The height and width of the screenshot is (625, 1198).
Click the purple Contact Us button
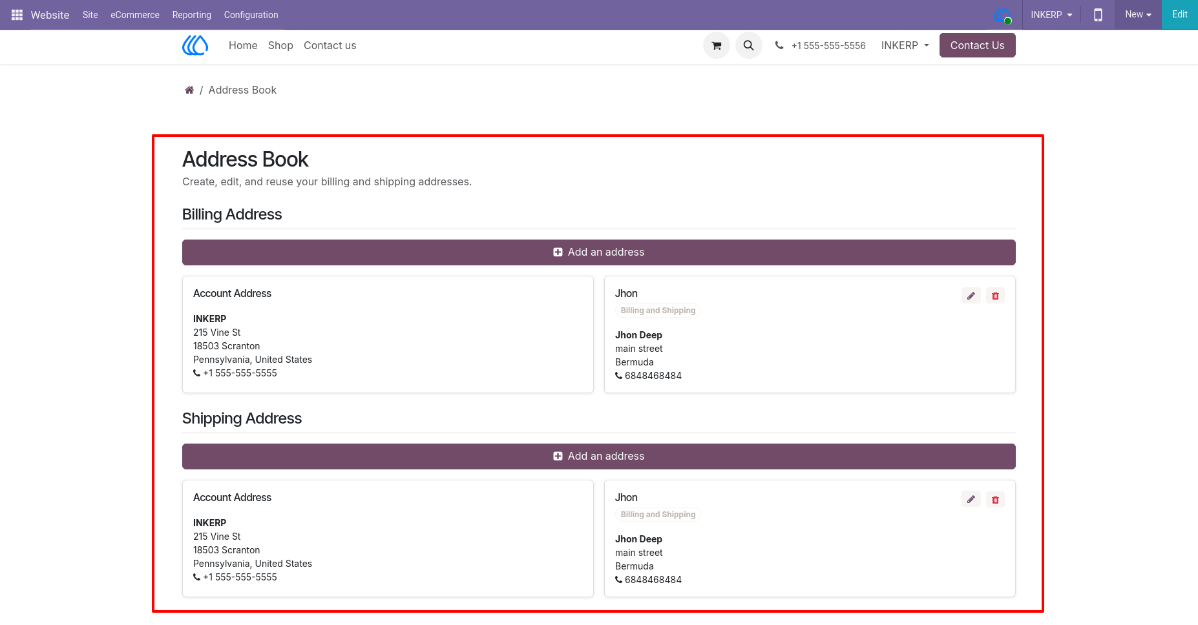[x=977, y=45]
